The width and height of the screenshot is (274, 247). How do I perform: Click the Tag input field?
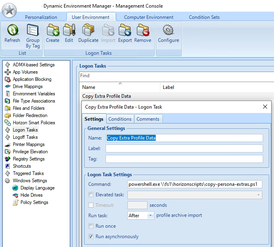pyautogui.click(x=184, y=159)
